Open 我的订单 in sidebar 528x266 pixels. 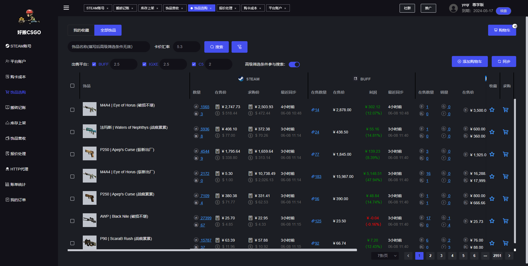click(x=16, y=200)
